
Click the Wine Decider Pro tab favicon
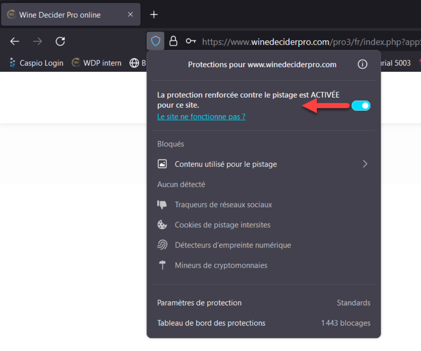(x=11, y=15)
